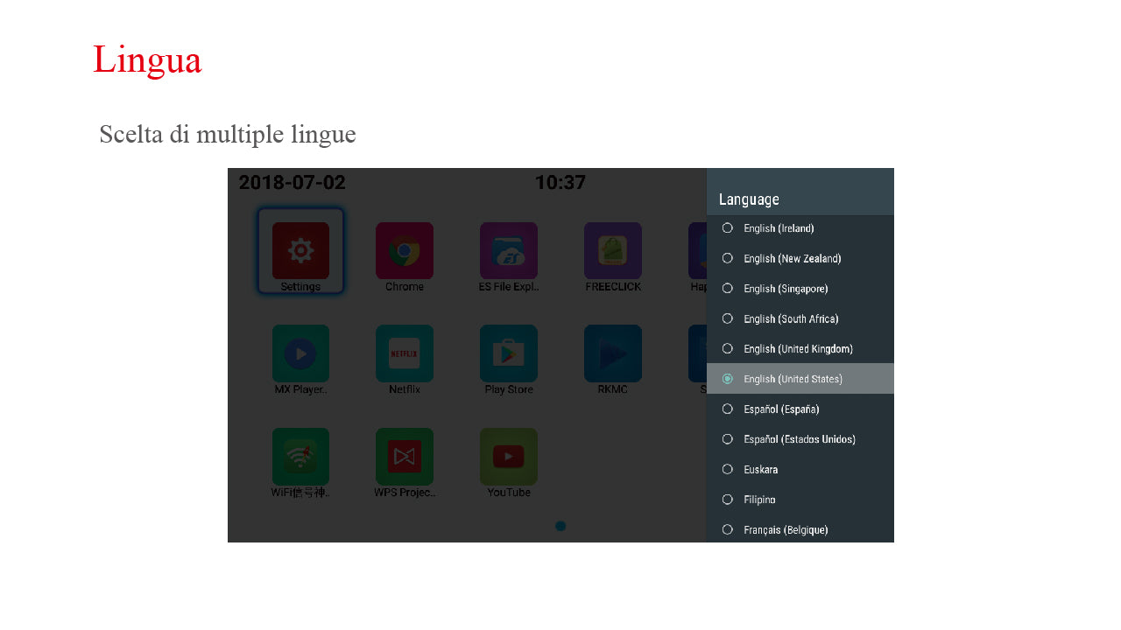
Task: Click the blue page indicator dot
Action: [x=560, y=526]
